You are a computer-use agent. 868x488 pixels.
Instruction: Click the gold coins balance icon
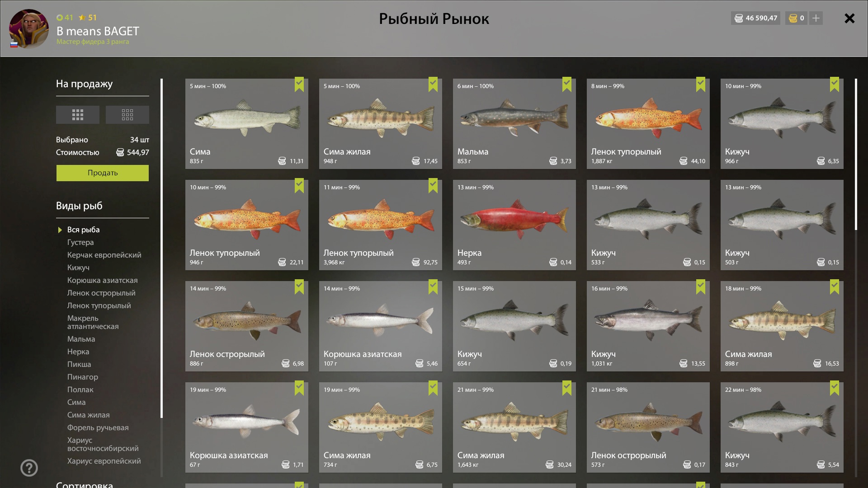tap(793, 18)
